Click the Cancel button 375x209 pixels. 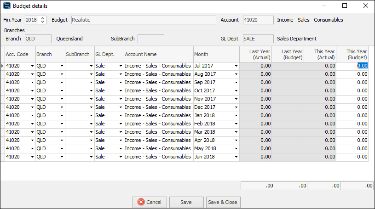tap(150, 202)
